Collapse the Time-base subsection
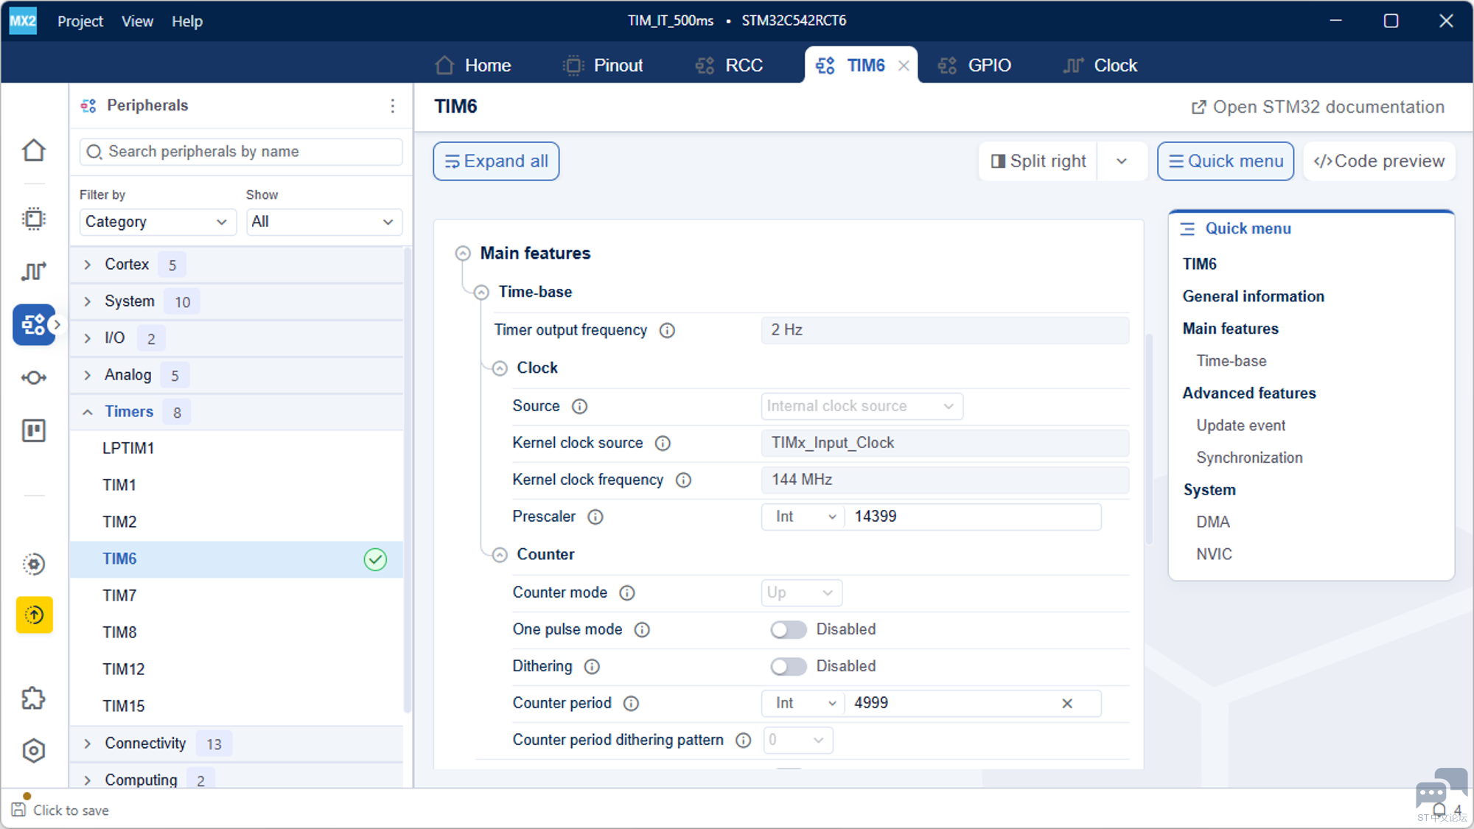Screen dimensions: 1474x829 (x=481, y=293)
